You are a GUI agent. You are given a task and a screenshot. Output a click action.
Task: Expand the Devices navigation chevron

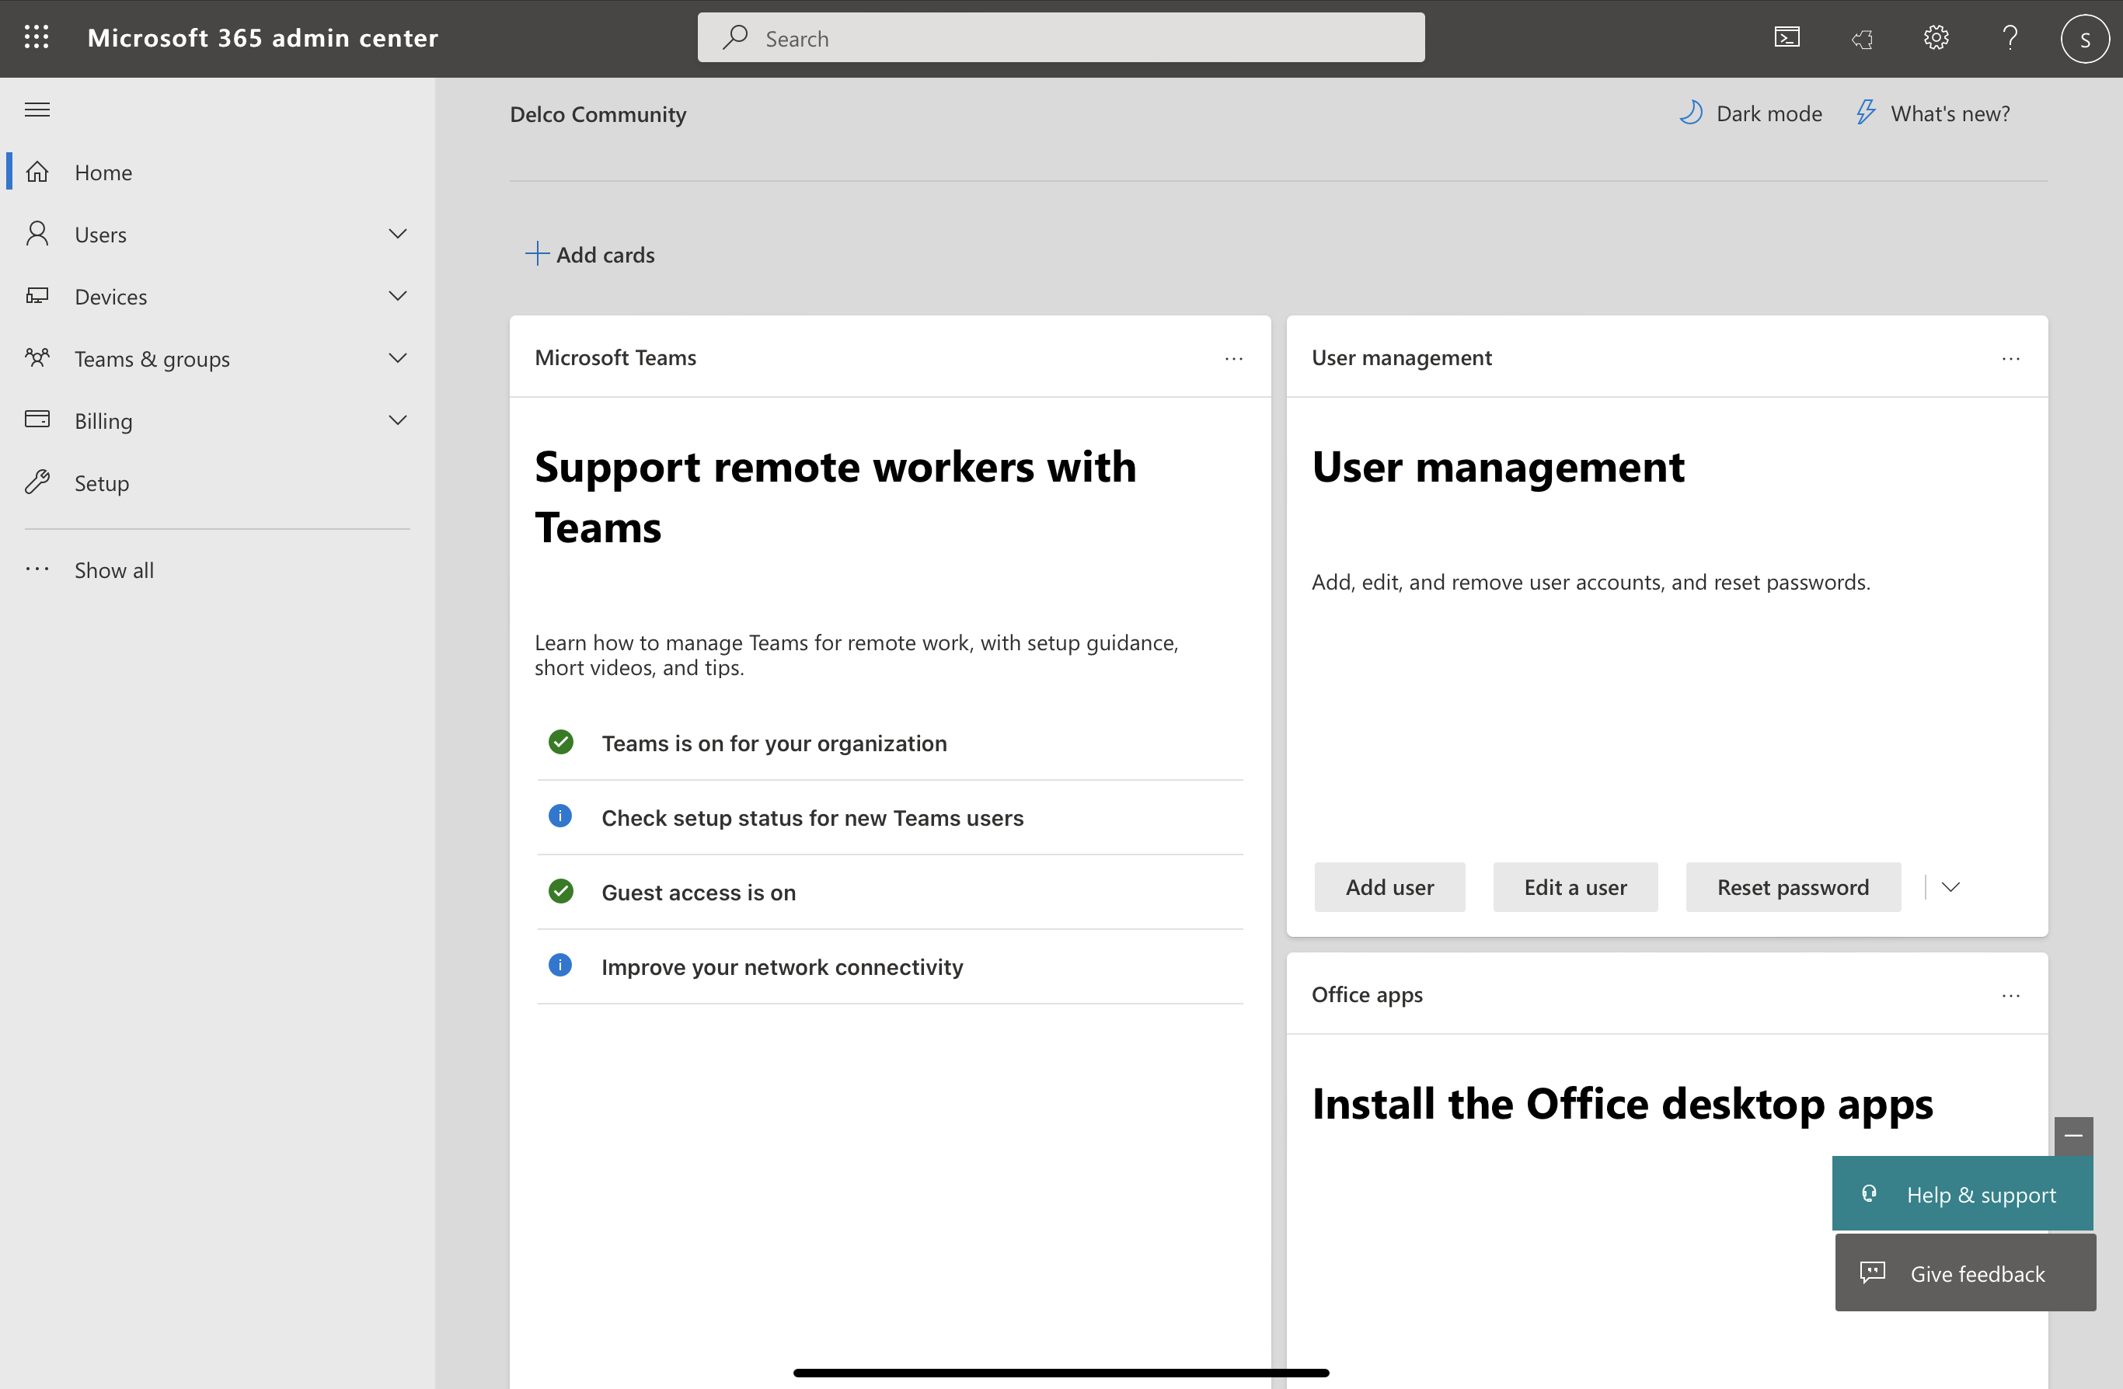398,295
